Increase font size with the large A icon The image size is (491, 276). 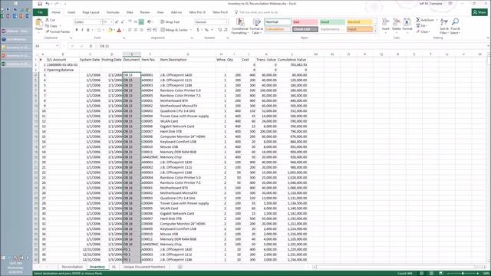click(117, 22)
